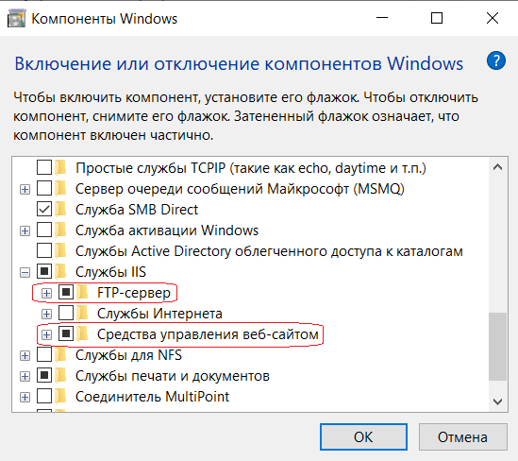Viewport: 518px width, 461px height.
Task: Click the scrollbar down arrow in components list
Action: click(497, 401)
